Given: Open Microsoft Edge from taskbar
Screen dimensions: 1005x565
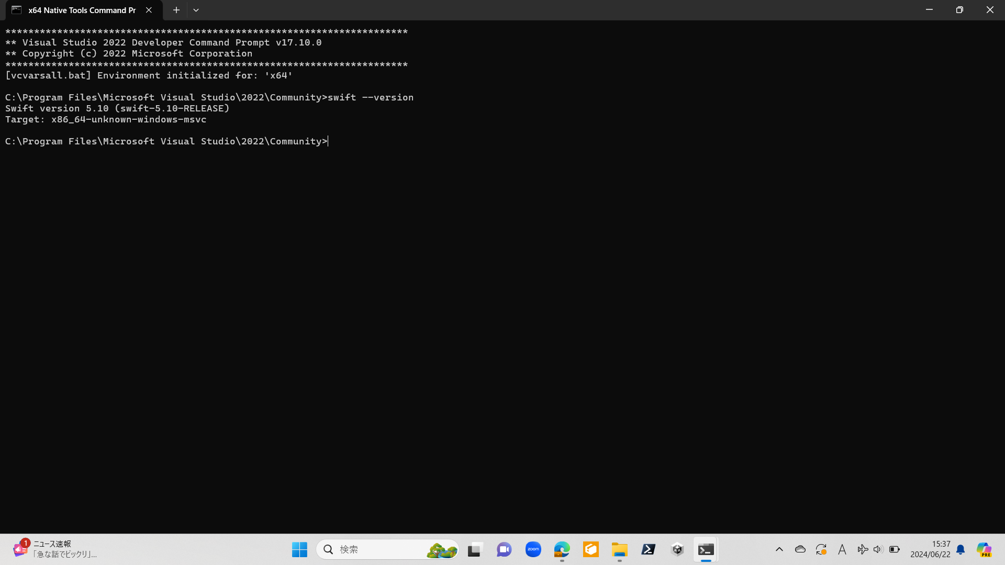Looking at the screenshot, I should point(562,549).
